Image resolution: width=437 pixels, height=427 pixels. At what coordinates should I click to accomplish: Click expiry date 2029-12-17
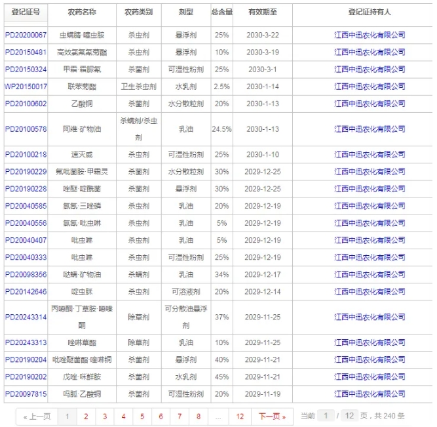(263, 275)
